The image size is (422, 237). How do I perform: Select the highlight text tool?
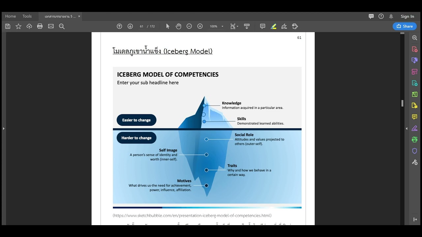pyautogui.click(x=273, y=26)
